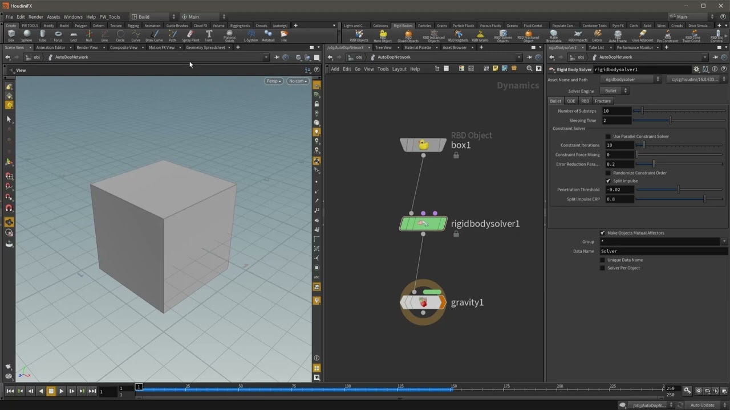This screenshot has height=410, width=730.
Task: Open the Build desktop dropdown
Action: click(x=152, y=17)
